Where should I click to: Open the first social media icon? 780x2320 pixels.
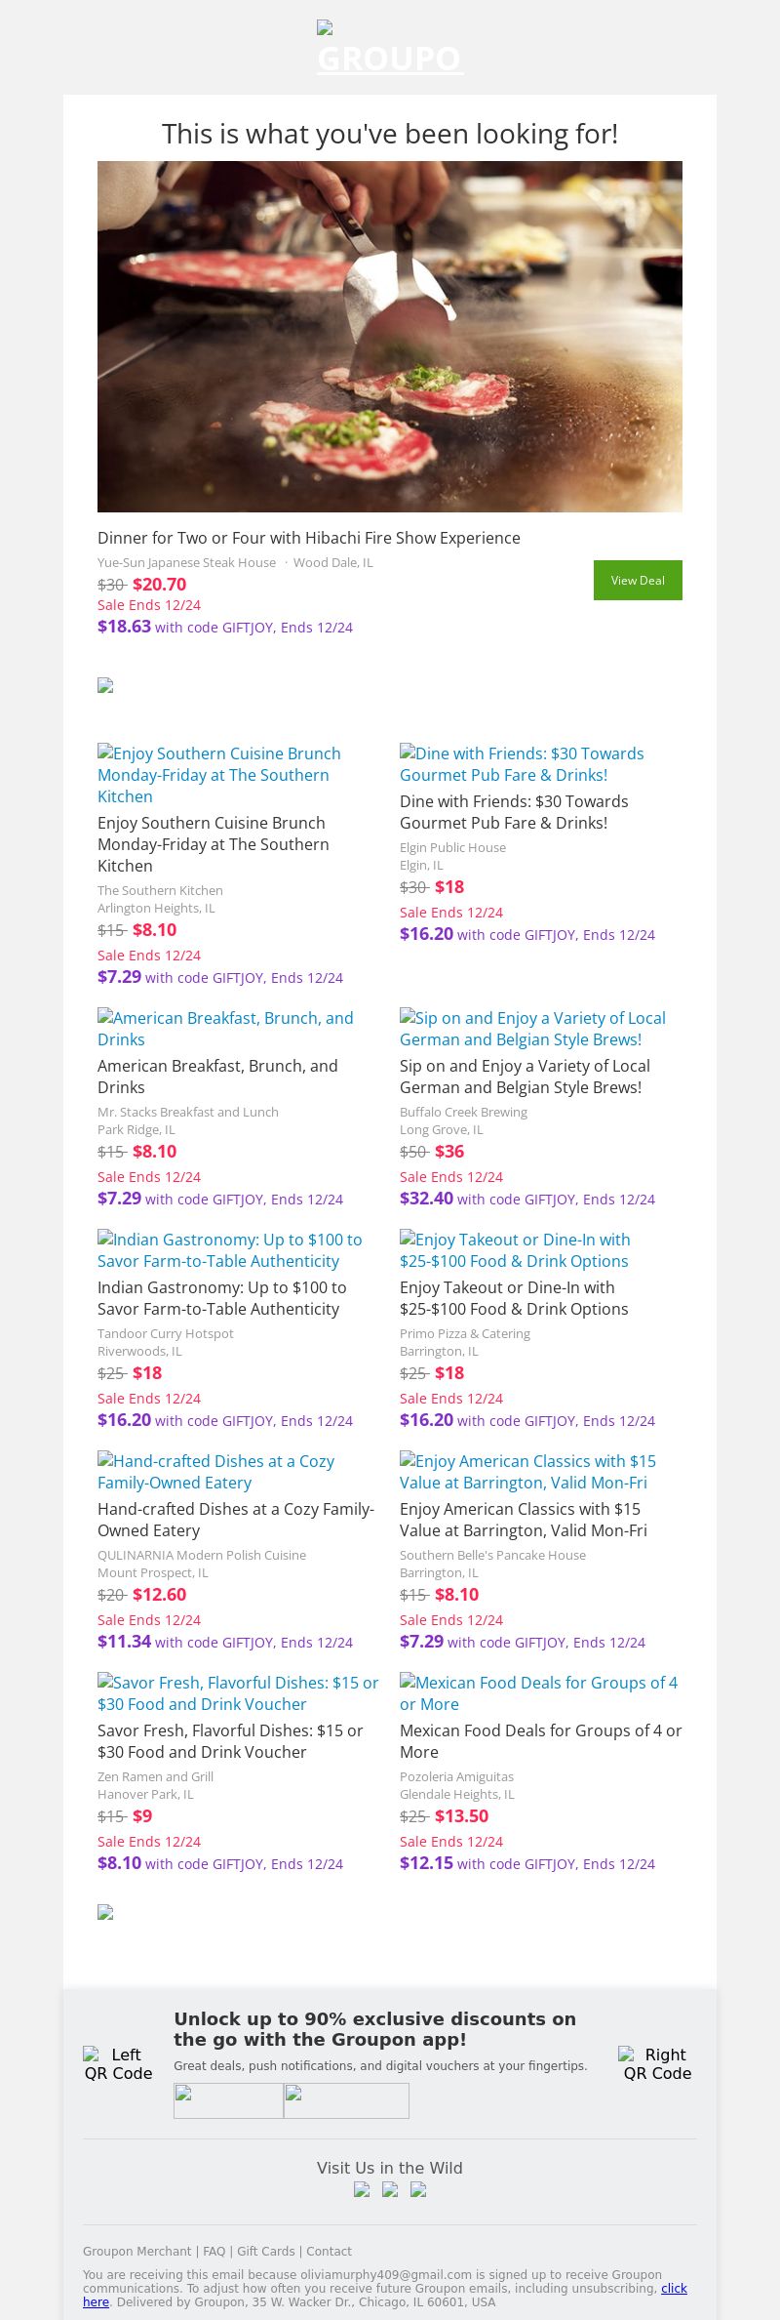[x=362, y=2189]
